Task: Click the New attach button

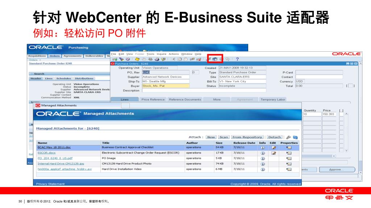Action: (211, 137)
